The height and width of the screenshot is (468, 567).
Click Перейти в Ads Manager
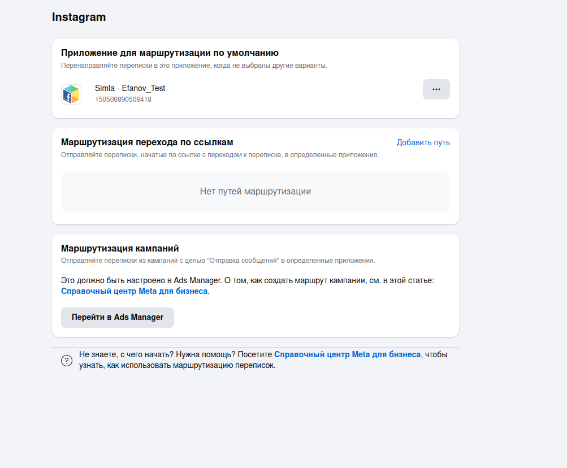[x=117, y=318]
